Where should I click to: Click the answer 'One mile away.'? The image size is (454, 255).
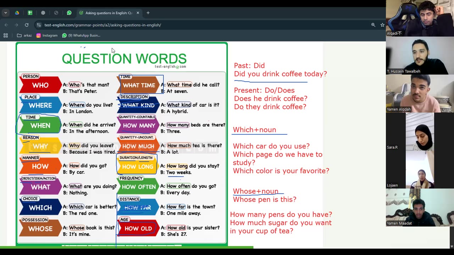184,213
